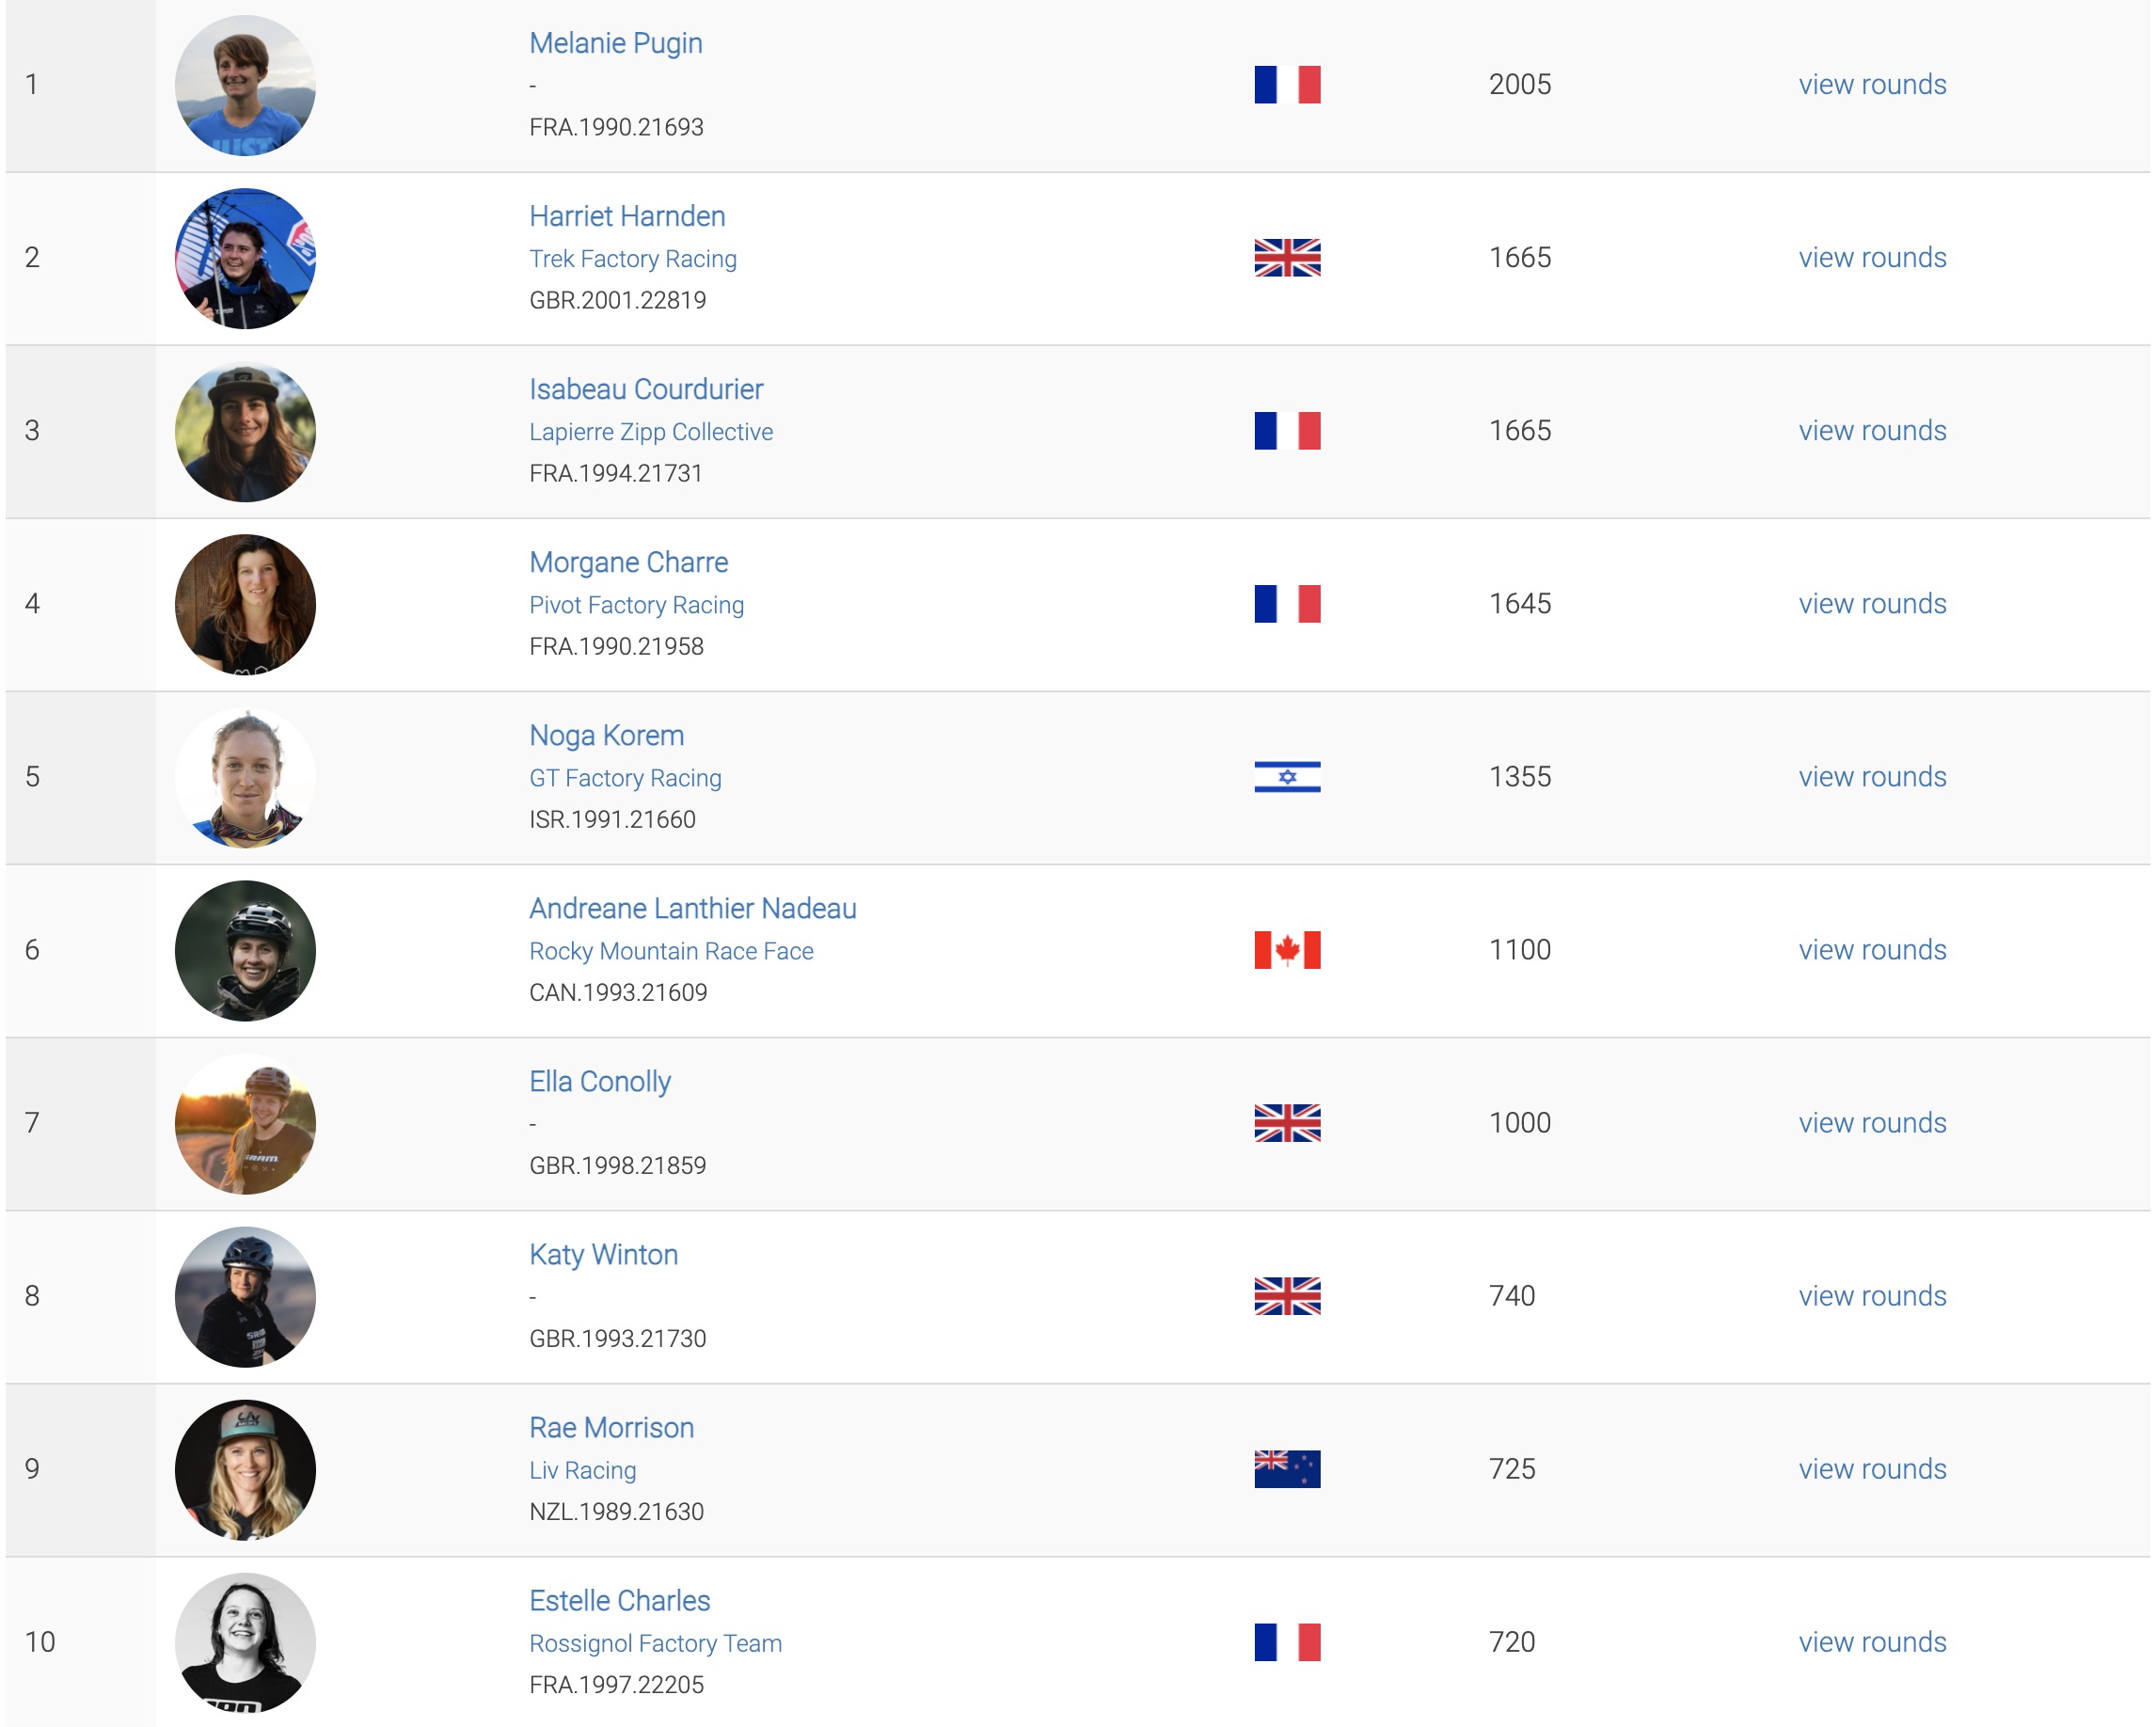
Task: View rounds for Estelle Charles
Action: point(1871,1642)
